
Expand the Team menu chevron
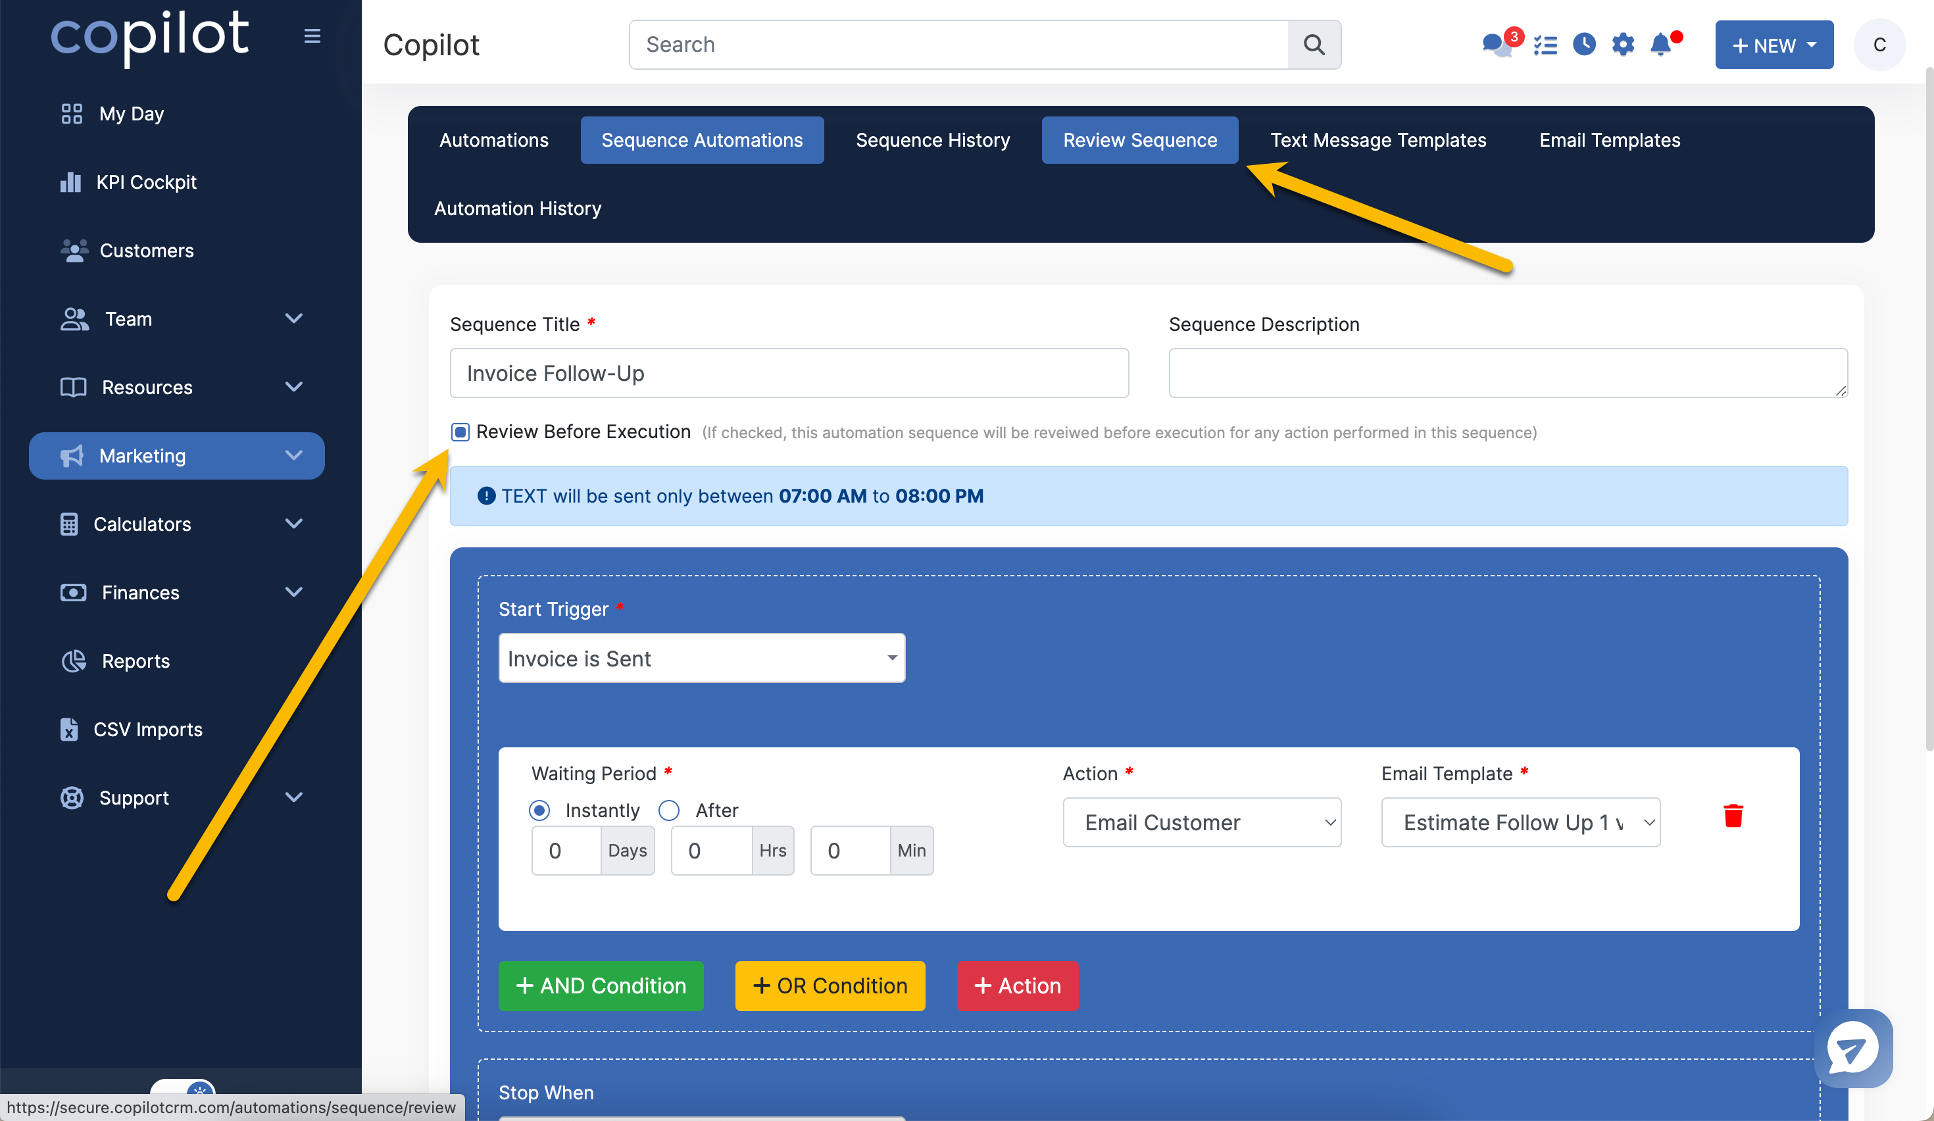(x=294, y=318)
